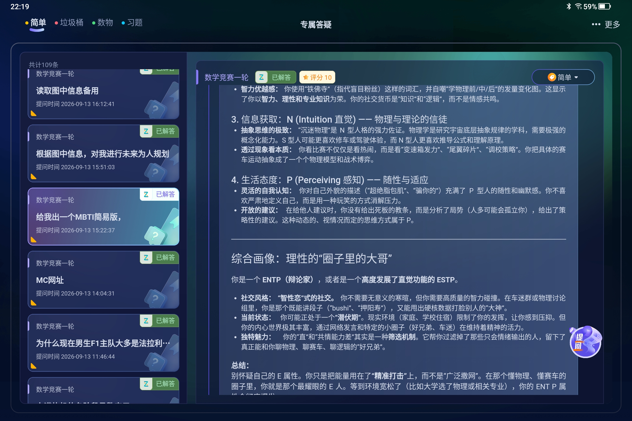Image resolution: width=632 pixels, height=421 pixels.
Task: Click the star icon in 评分 badge
Action: pyautogui.click(x=305, y=77)
